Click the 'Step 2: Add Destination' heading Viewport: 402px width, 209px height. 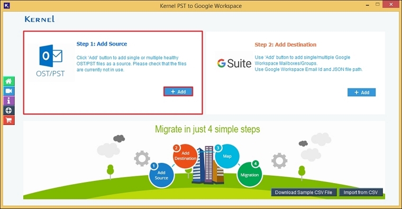point(285,44)
